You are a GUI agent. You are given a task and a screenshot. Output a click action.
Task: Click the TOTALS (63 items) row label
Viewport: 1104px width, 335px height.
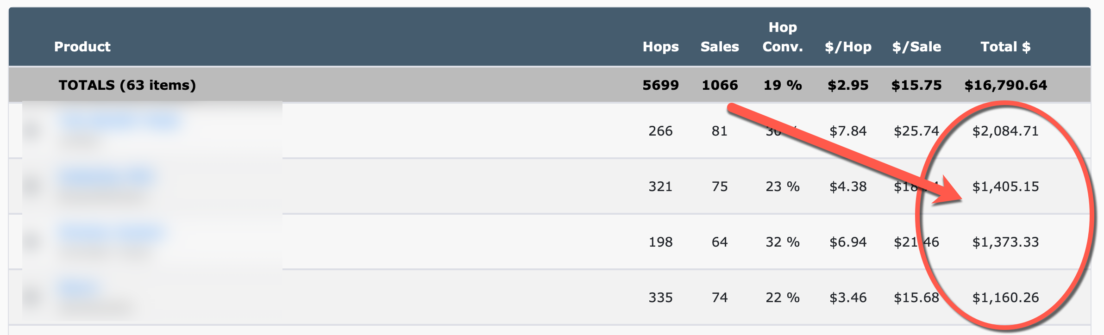tap(127, 85)
